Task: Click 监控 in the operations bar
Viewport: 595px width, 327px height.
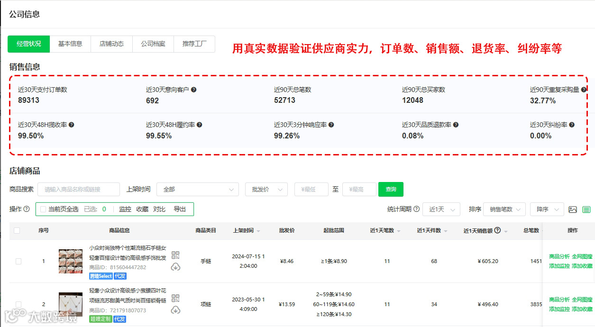Action: [x=125, y=209]
